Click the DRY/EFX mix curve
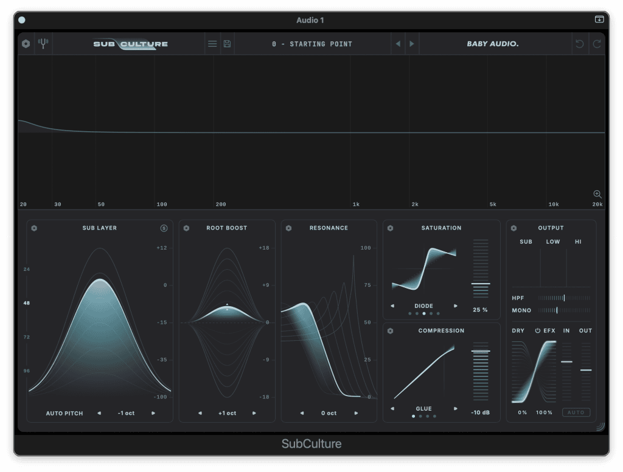Image resolution: width=623 pixels, height=472 pixels. 534,372
